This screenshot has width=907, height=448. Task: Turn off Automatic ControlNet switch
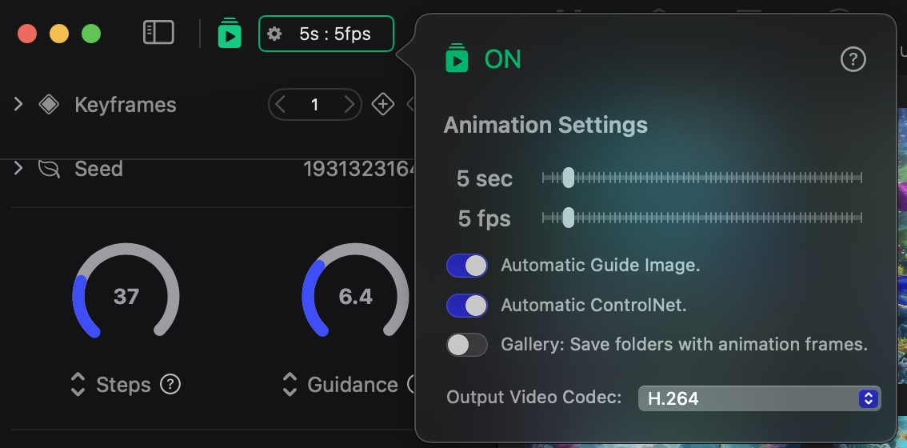[467, 305]
